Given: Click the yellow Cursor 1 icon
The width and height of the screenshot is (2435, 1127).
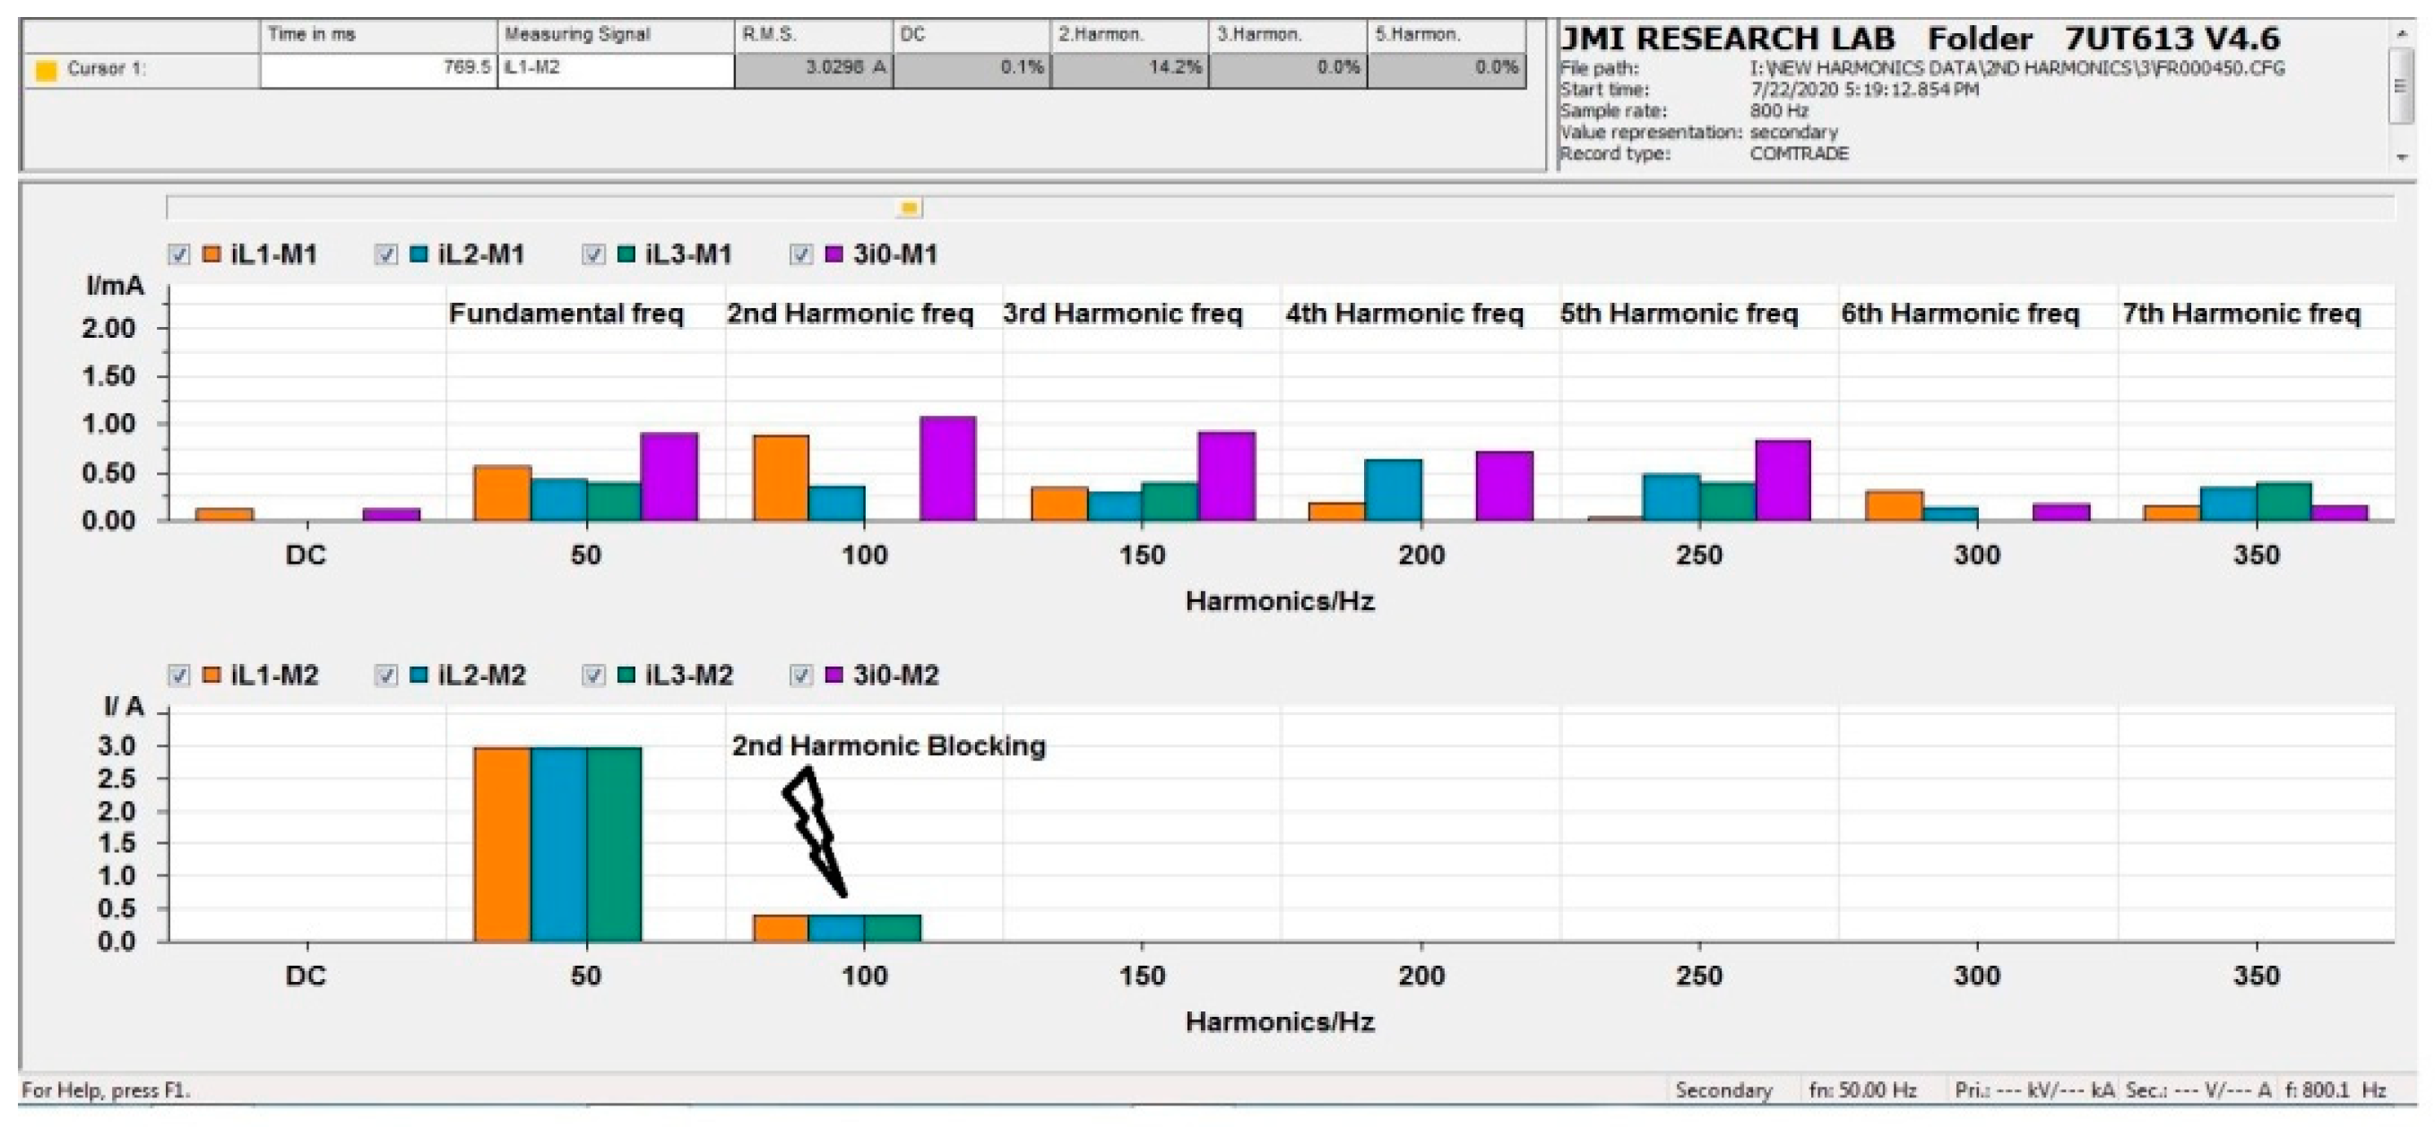Looking at the screenshot, I should click(x=46, y=71).
